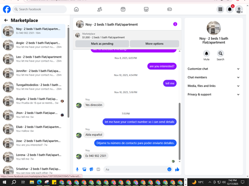Screen dimensions: 249x186
Task: Expand Chat members section
Action: click(x=214, y=78)
